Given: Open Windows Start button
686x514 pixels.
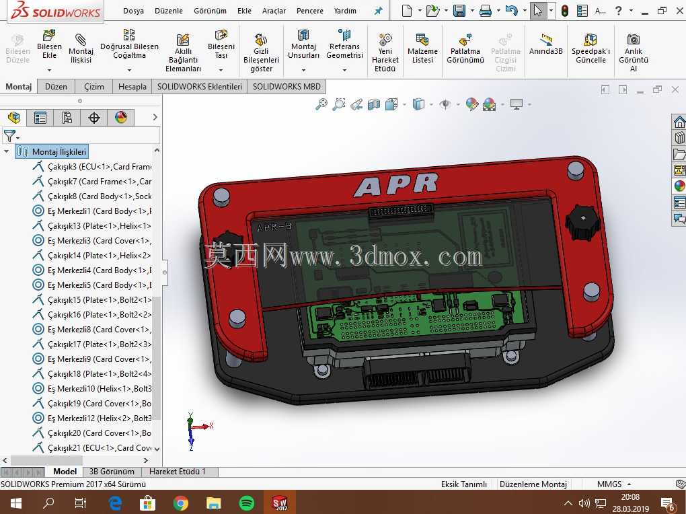Looking at the screenshot, I should (16, 503).
